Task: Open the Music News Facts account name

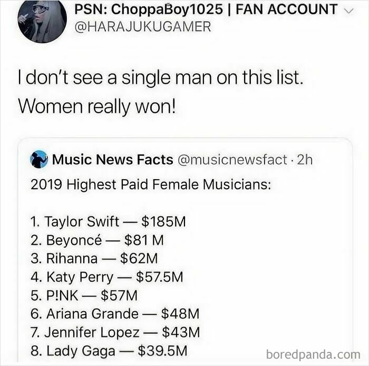Action: click(x=112, y=160)
